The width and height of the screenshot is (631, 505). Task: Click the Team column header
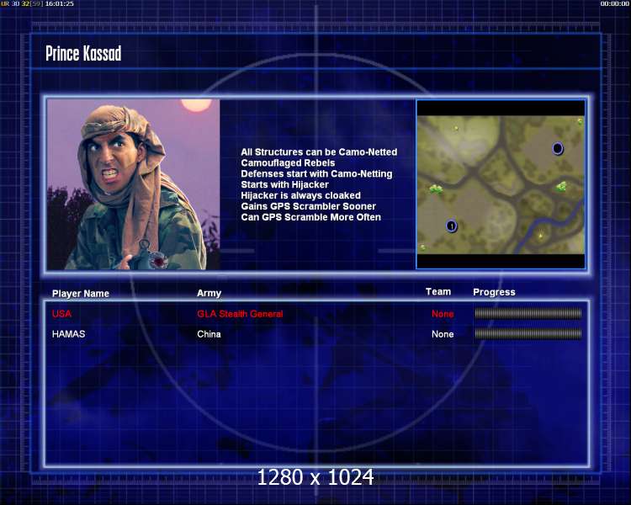click(x=438, y=291)
